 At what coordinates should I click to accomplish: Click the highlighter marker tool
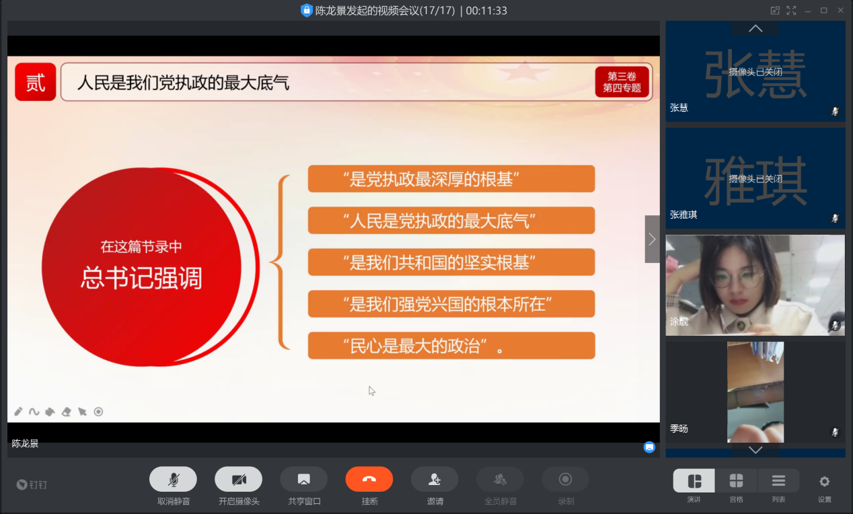[50, 412]
